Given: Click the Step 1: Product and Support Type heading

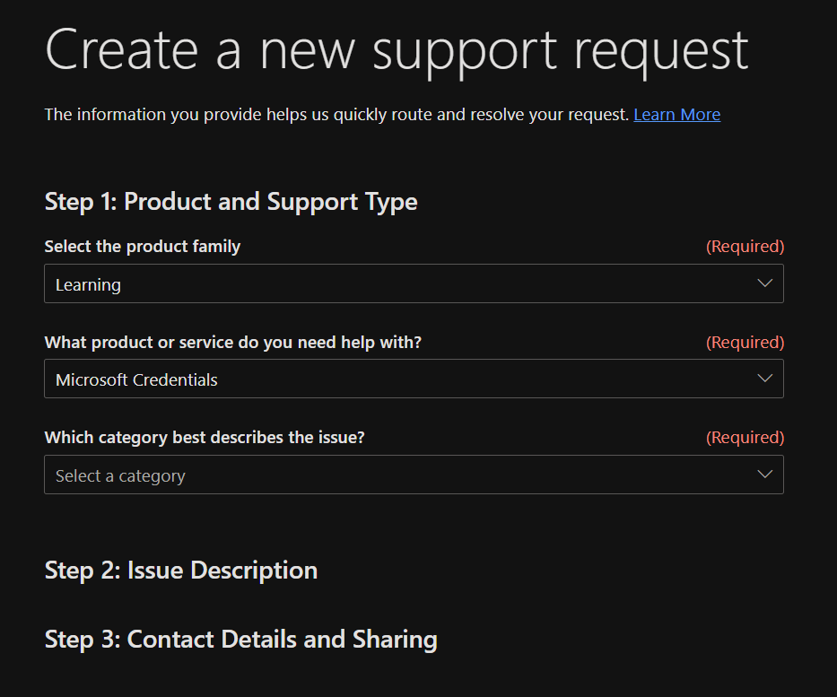Looking at the screenshot, I should [231, 202].
